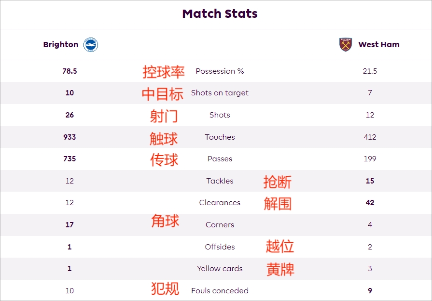Select the Clearances stat label
The height and width of the screenshot is (301, 432).
(x=220, y=203)
